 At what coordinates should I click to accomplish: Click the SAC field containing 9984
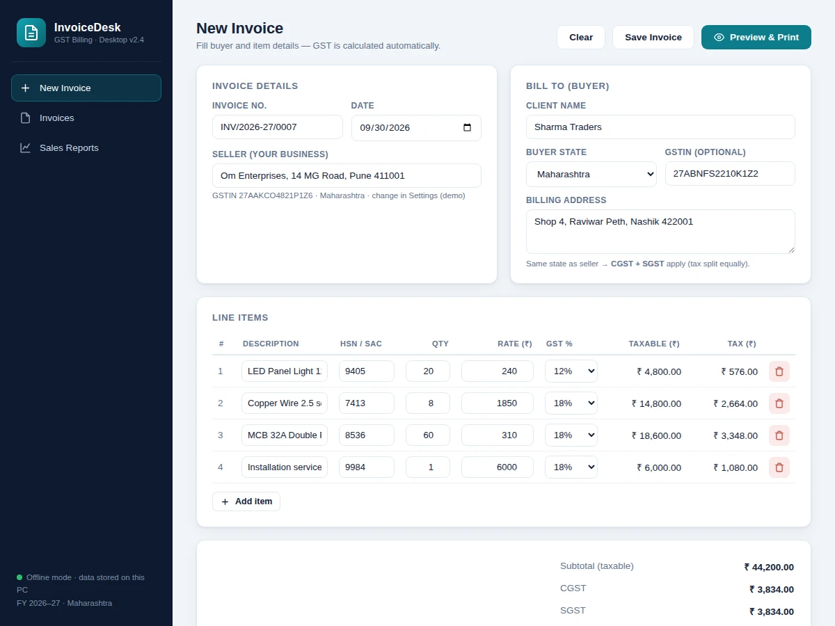(367, 467)
